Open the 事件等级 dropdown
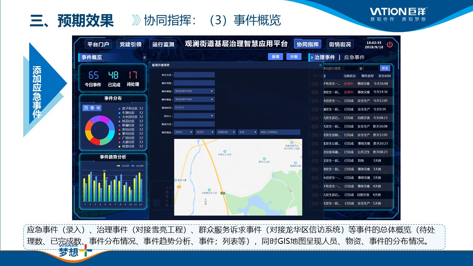473x266 pixels. [194, 99]
